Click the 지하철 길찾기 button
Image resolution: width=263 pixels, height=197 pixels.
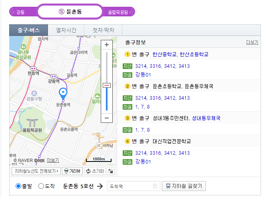click(184, 186)
